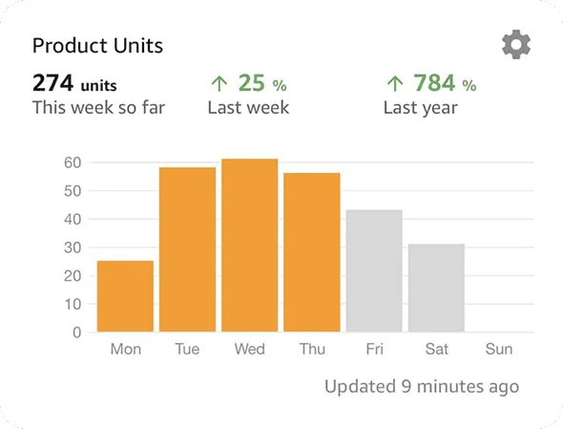The width and height of the screenshot is (563, 429).
Task: Open the widget settings gear
Action: tap(516, 45)
